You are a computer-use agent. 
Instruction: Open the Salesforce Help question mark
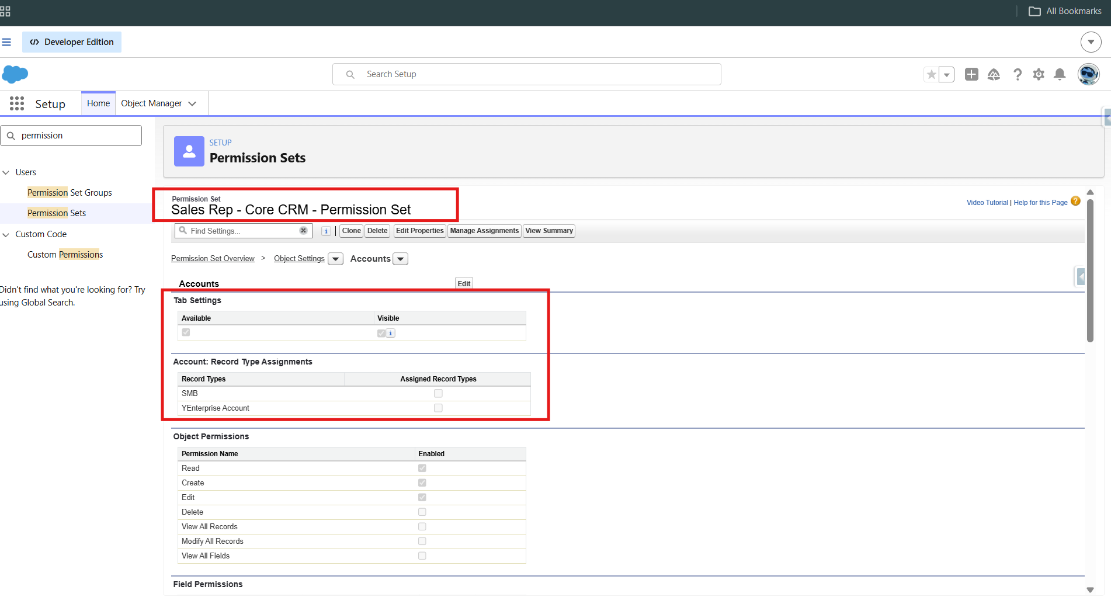[1017, 74]
